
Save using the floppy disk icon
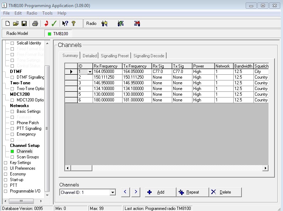click(24, 23)
